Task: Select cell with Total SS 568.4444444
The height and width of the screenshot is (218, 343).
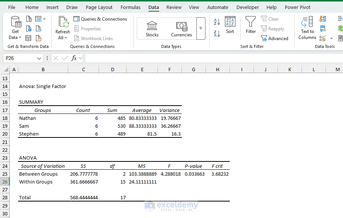Action: [x=84, y=198]
